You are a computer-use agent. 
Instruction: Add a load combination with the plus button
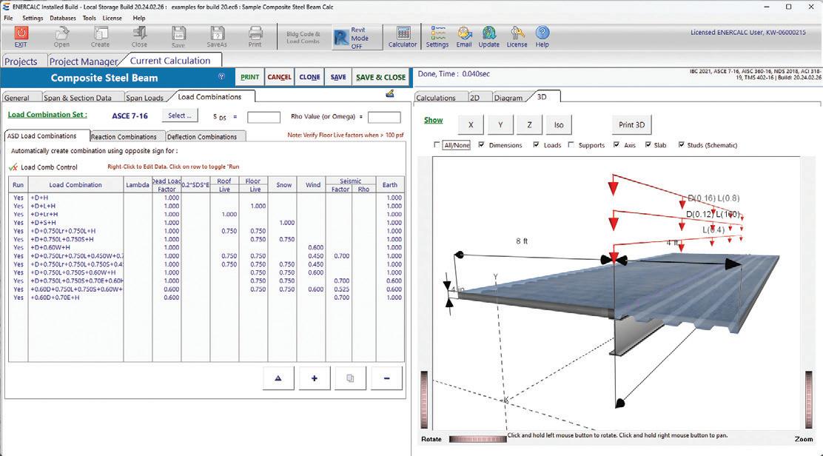314,378
